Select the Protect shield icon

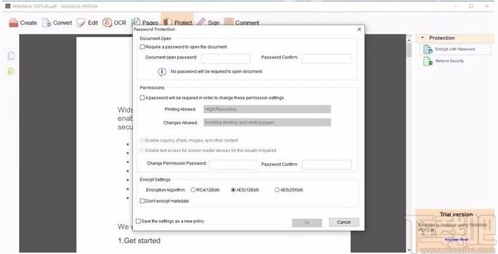pos(167,22)
